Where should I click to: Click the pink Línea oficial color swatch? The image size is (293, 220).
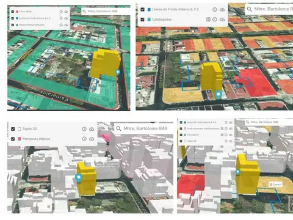(x=17, y=12)
